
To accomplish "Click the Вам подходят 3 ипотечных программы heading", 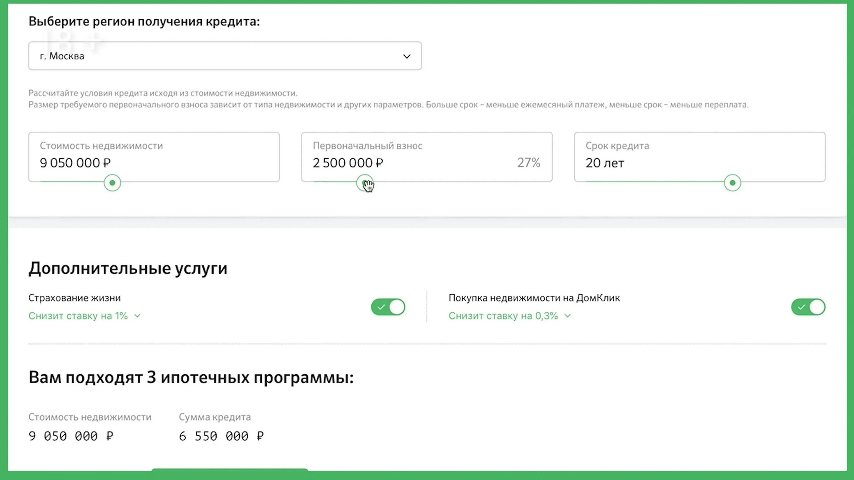I will tap(191, 377).
